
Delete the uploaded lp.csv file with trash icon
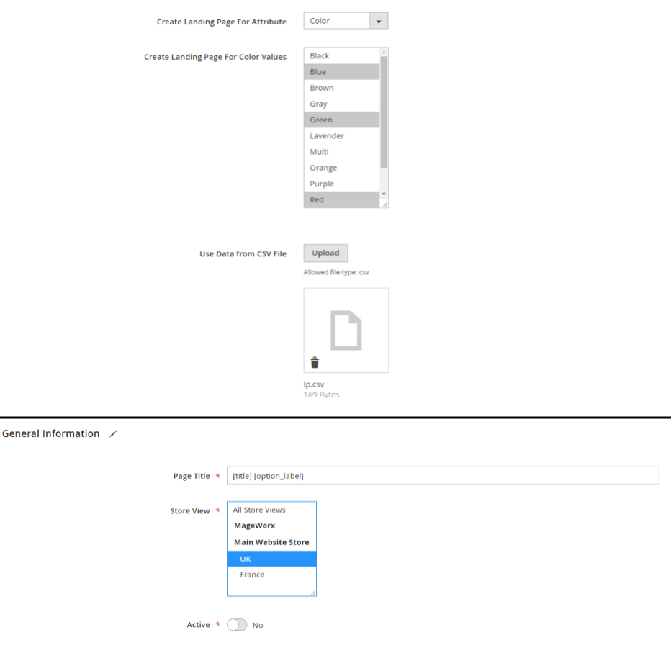(315, 363)
